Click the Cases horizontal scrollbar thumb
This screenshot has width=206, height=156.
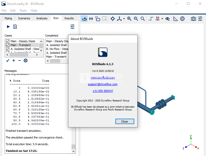(19, 55)
